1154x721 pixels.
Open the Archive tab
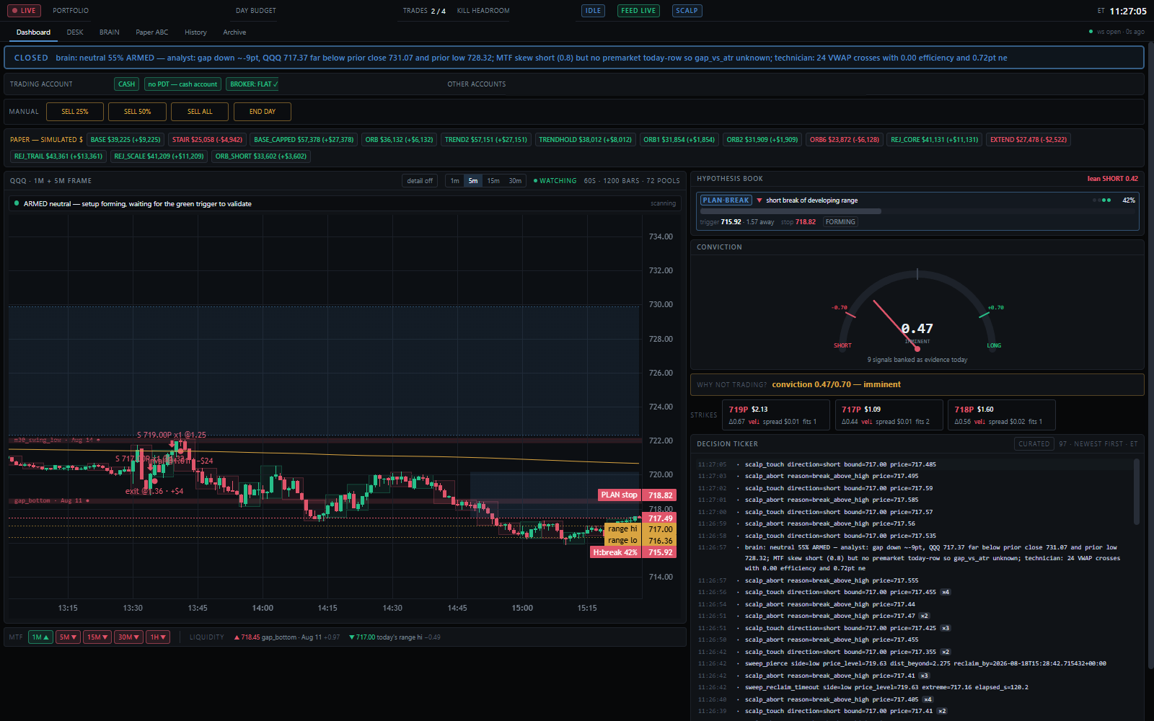coord(234,32)
